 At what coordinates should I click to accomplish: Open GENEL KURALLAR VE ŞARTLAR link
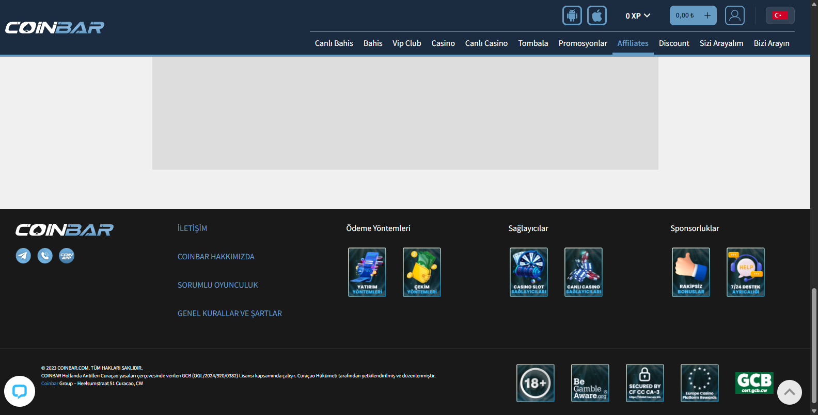tap(230, 313)
